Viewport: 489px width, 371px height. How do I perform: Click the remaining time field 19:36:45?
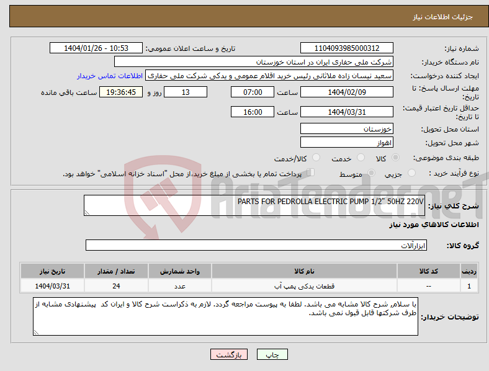coord(121,92)
